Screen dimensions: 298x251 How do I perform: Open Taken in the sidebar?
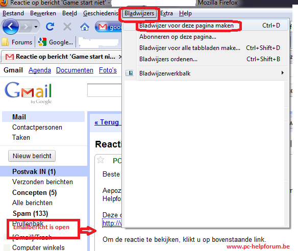(x=21, y=137)
